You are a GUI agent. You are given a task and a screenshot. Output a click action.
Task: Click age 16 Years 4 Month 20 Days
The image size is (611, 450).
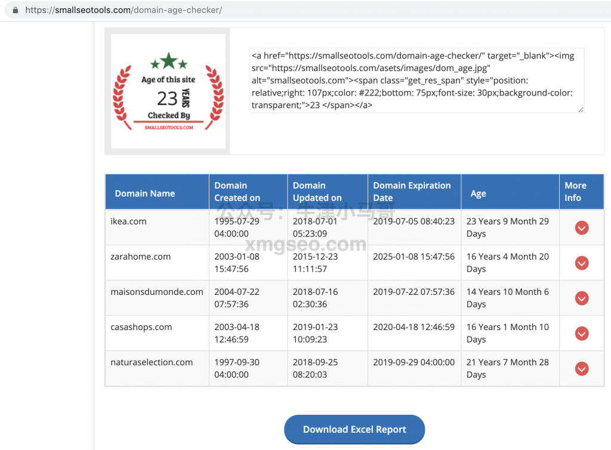(507, 263)
